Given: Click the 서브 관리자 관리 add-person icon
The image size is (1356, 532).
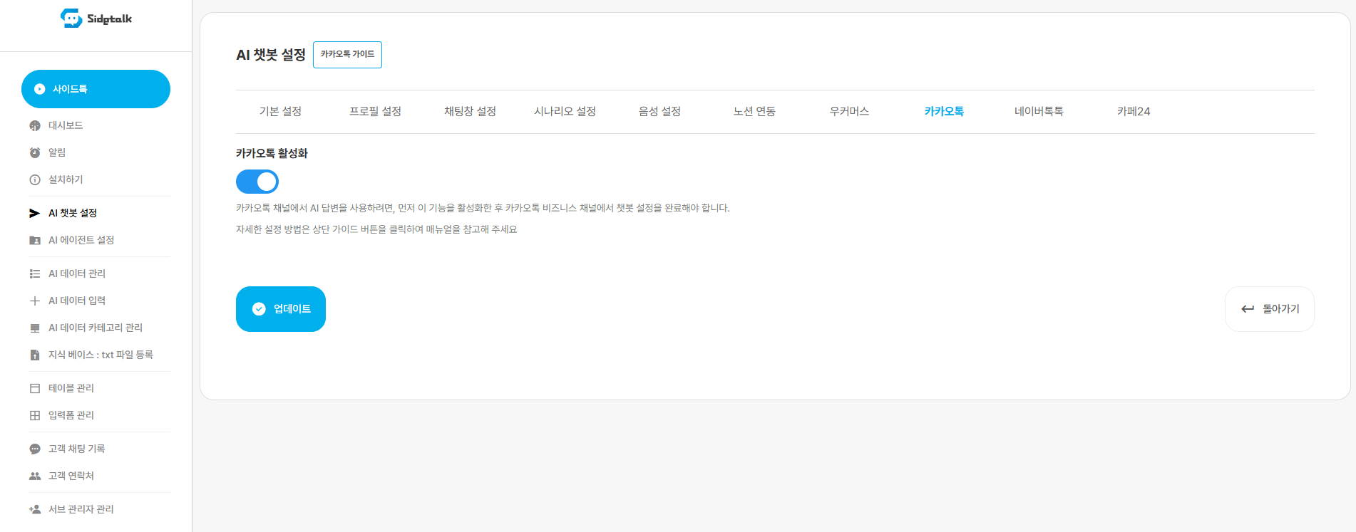Looking at the screenshot, I should click(x=35, y=509).
